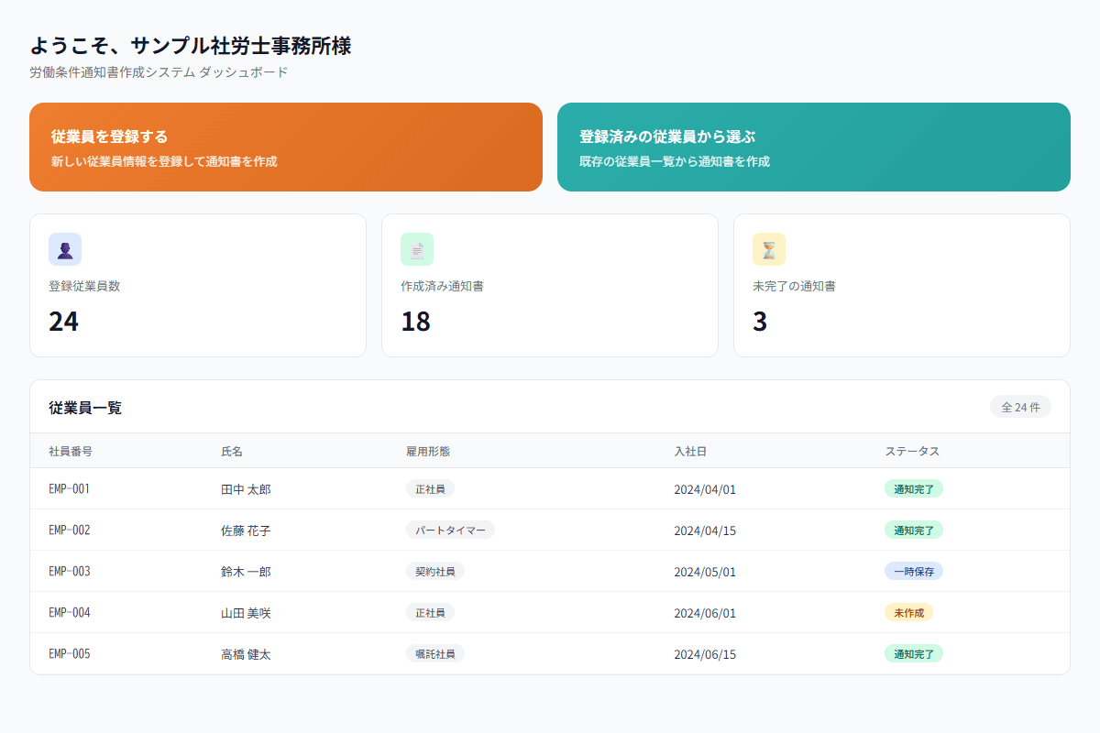Click the name 鈴木 一郎
1100x733 pixels.
[x=246, y=572]
